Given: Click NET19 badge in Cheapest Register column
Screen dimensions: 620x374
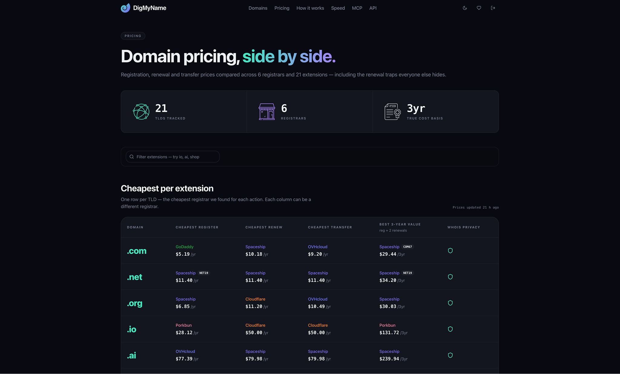Looking at the screenshot, I should tap(204, 273).
